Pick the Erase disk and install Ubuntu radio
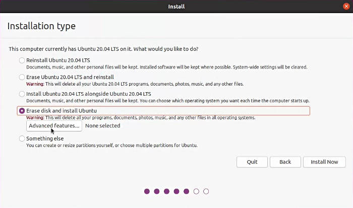The image size is (353, 208). 22,111
